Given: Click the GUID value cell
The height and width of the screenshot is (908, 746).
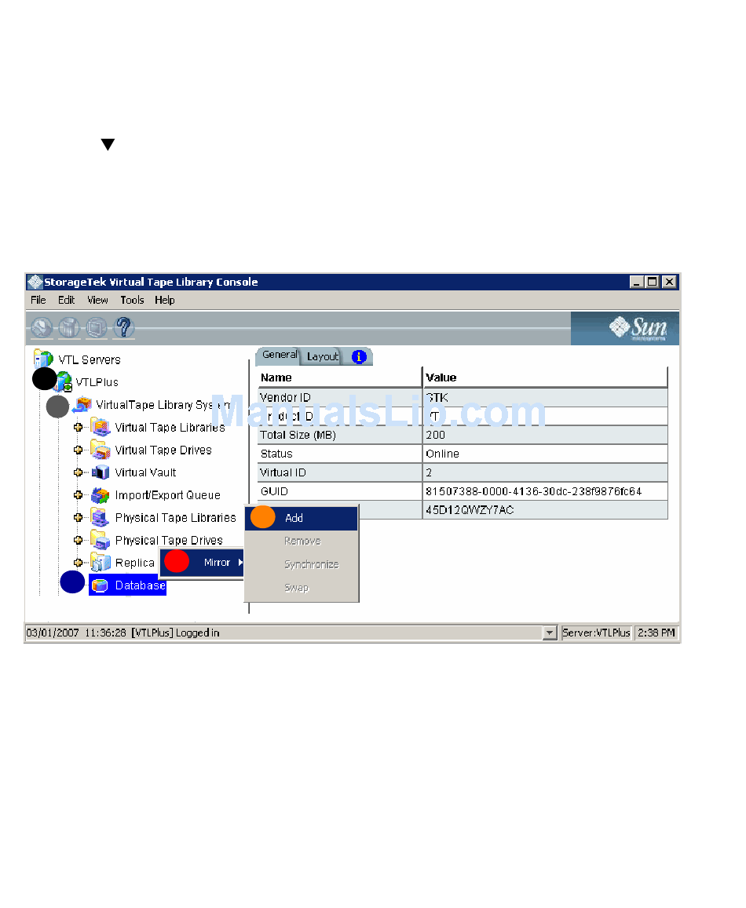Looking at the screenshot, I should pyautogui.click(x=545, y=491).
